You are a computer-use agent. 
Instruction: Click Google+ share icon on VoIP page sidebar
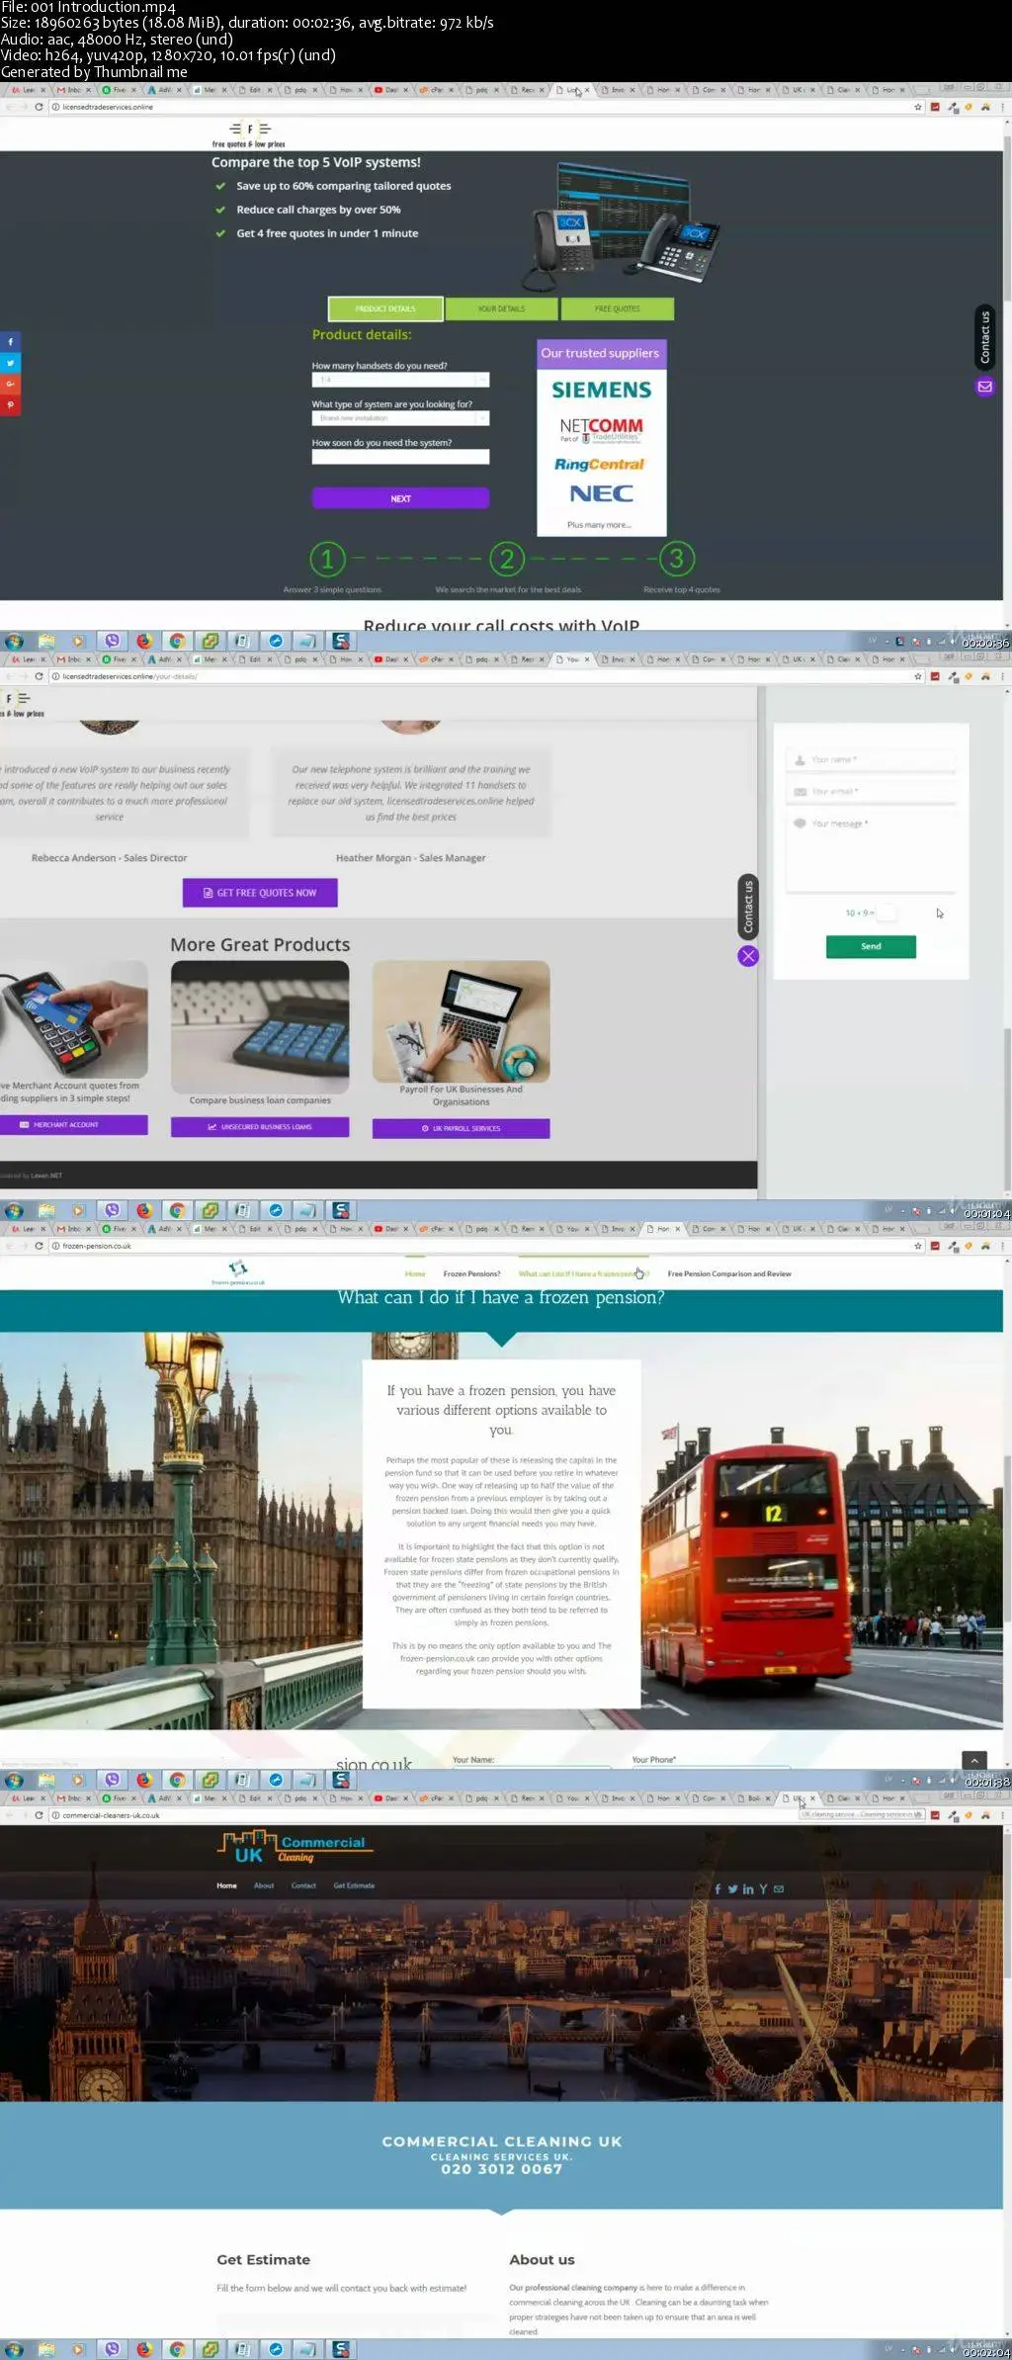coord(9,384)
